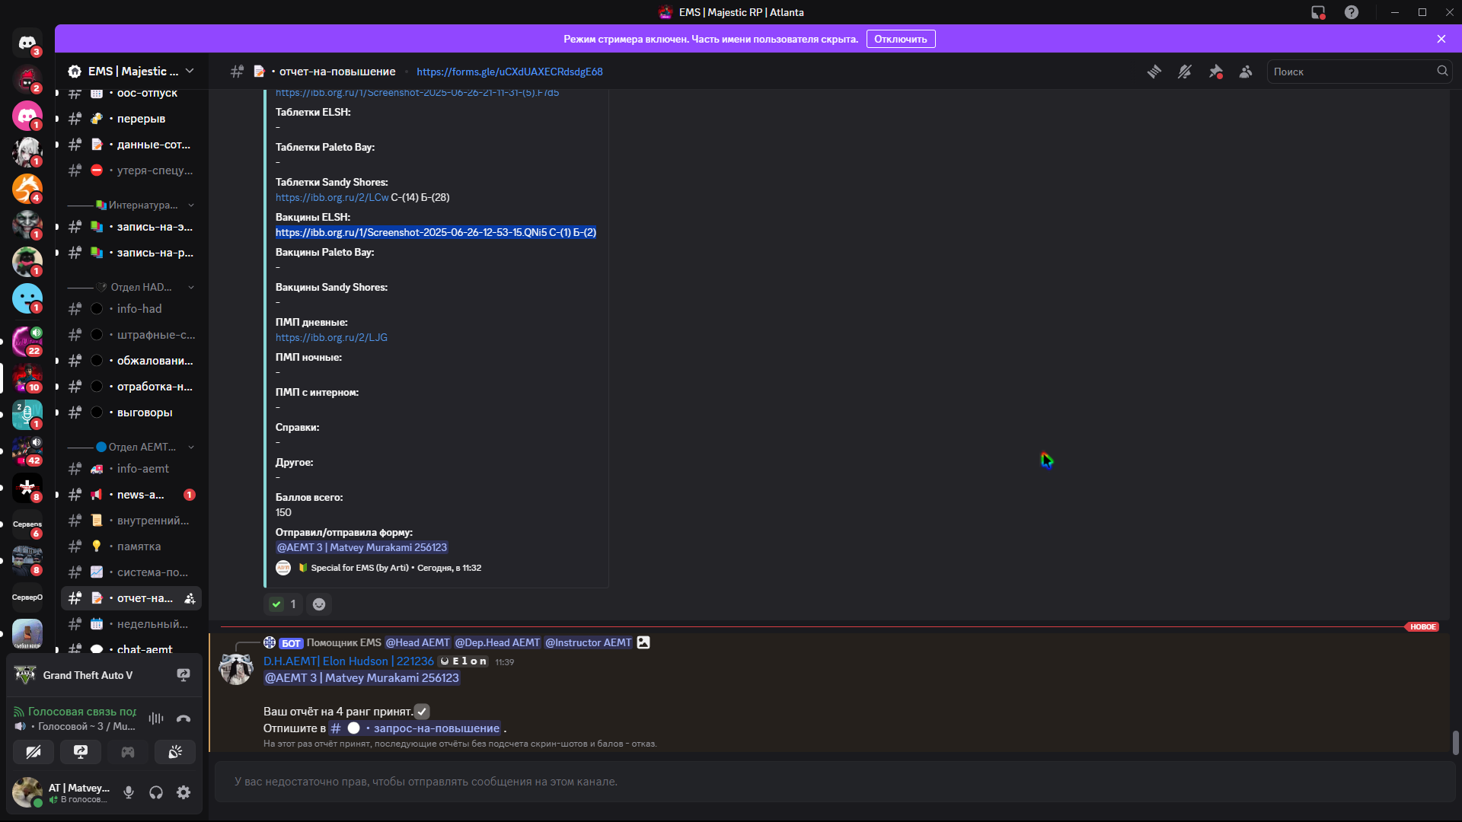Stream Grand Theft Auto V screen share icon

coord(184,675)
